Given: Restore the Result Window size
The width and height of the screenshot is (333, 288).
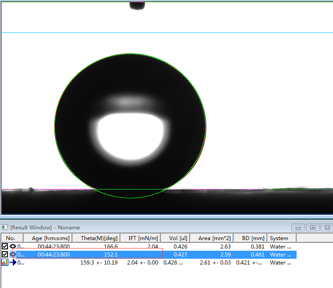Looking at the screenshot, I should pyautogui.click(x=313, y=227).
